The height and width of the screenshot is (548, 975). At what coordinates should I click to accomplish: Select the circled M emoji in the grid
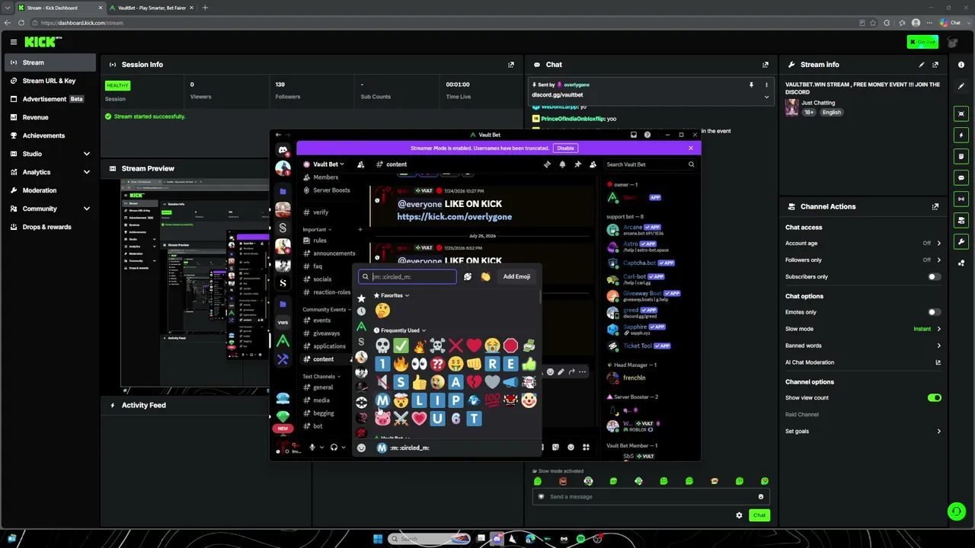[x=382, y=400]
